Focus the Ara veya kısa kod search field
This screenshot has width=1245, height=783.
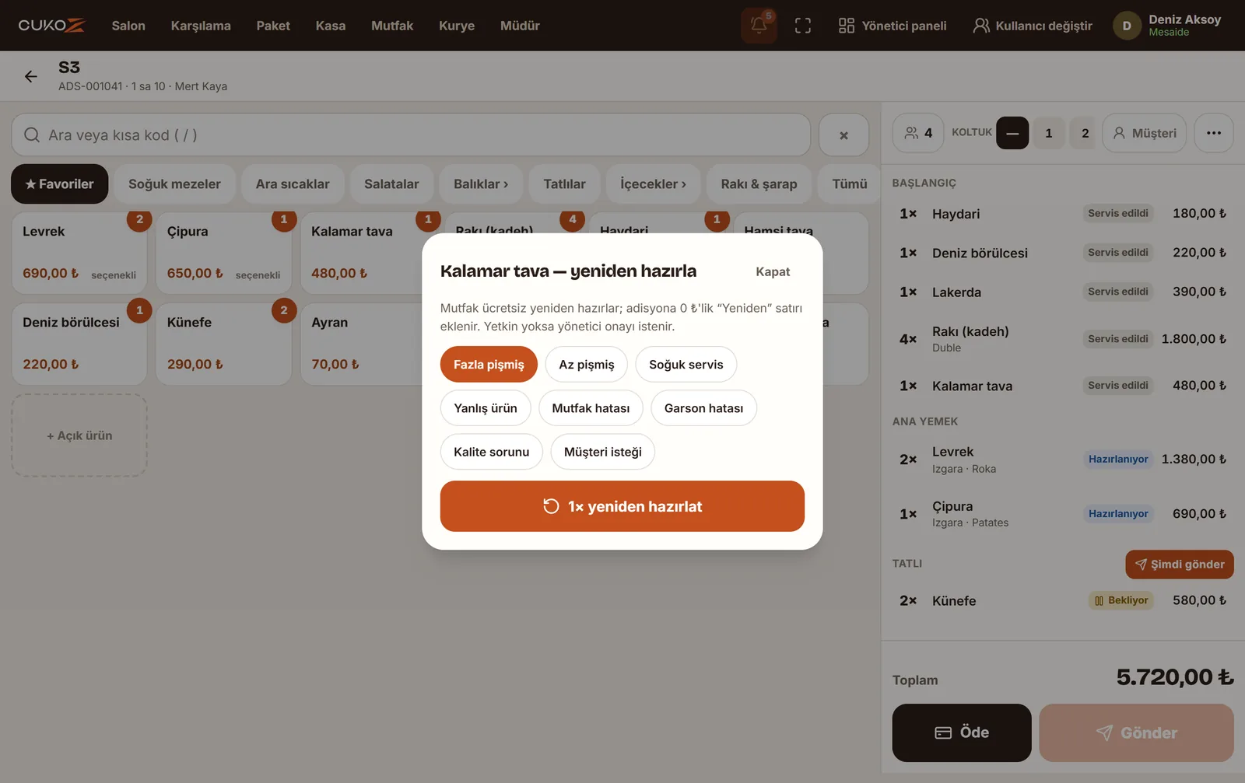pos(411,135)
